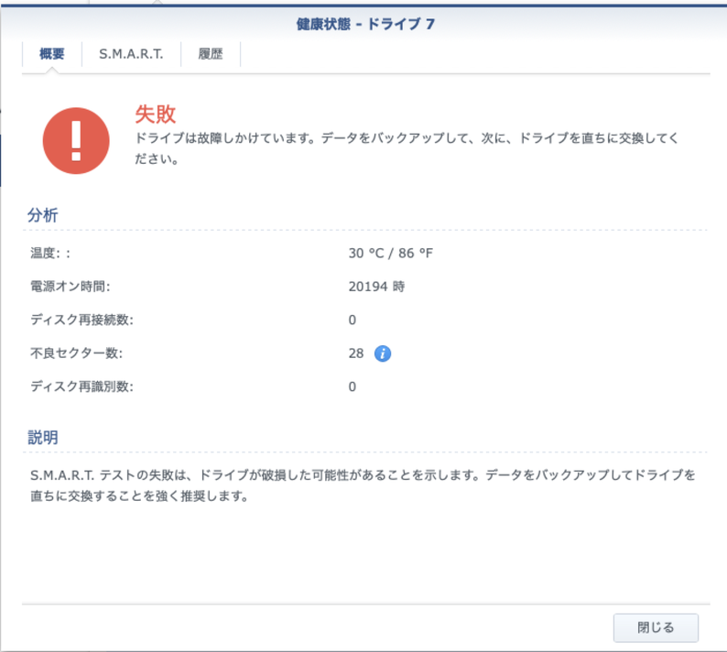
Task: Click the blue info icon beside bad sector count
Action: [x=383, y=353]
